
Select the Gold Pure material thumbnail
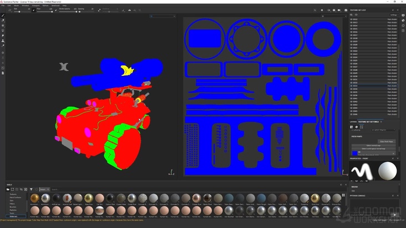[315, 198]
